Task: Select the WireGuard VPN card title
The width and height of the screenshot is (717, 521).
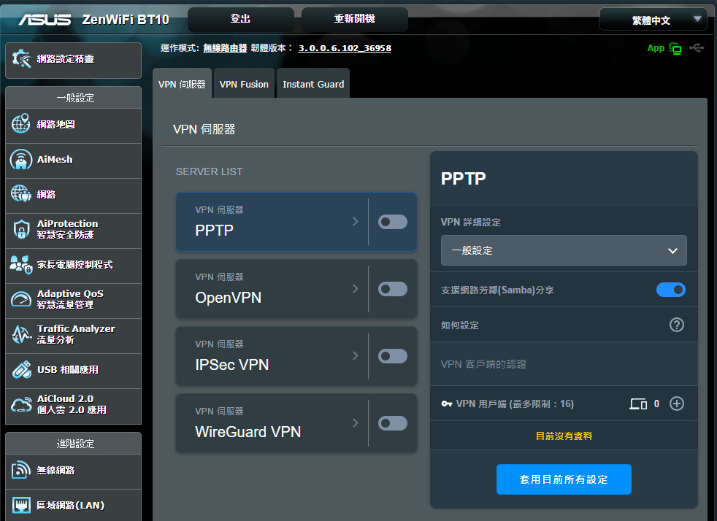Action: [x=248, y=432]
